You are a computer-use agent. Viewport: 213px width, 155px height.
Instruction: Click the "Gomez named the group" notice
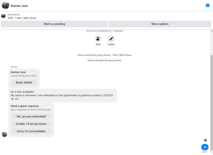[x=104, y=55]
